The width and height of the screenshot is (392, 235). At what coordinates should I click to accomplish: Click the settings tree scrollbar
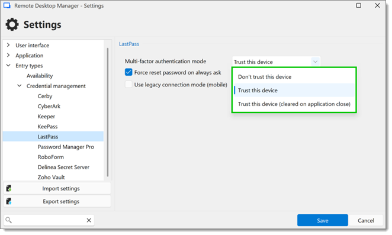click(108, 112)
